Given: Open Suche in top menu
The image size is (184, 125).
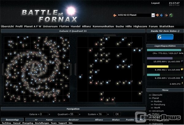Looking at the screenshot, I should (x=120, y=26).
